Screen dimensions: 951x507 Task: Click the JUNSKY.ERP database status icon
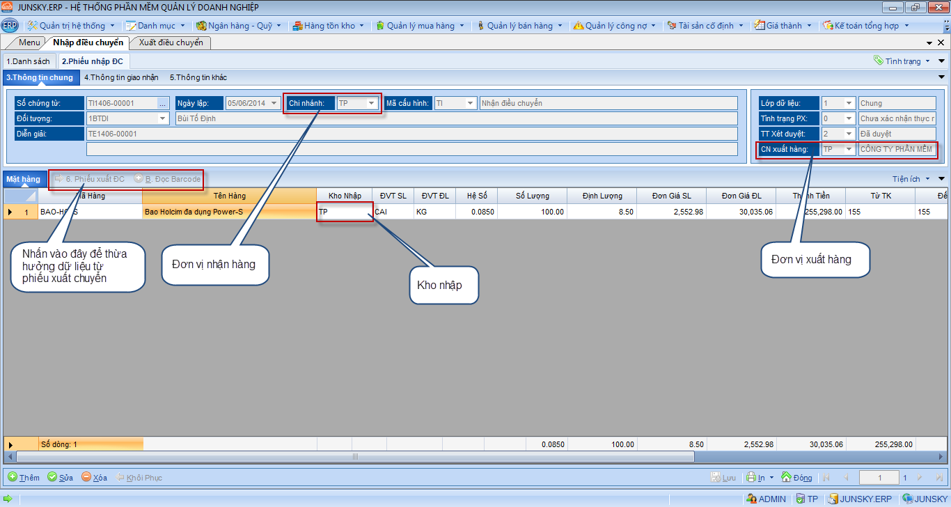point(832,499)
